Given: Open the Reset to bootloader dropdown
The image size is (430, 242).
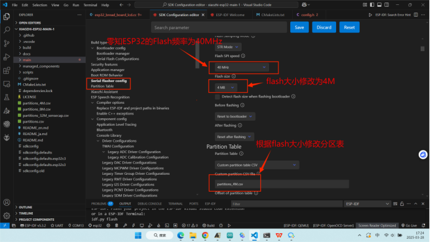Looking at the screenshot, I should (x=235, y=116).
